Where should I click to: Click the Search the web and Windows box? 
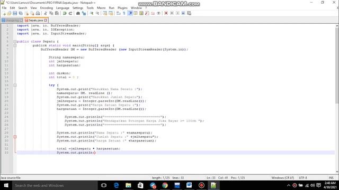pos(55,185)
